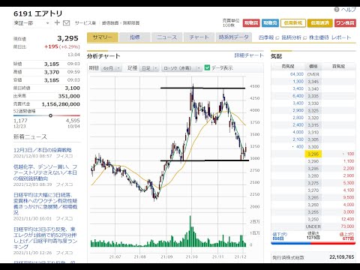Open news 日経平均は3日ぶり反発
This screenshot has width=360, height=270.
(45, 238)
